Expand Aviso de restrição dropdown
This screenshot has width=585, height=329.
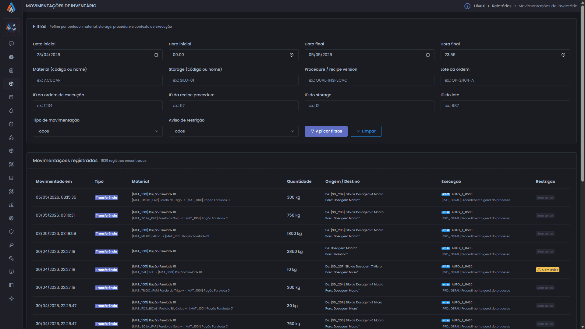pos(233,131)
